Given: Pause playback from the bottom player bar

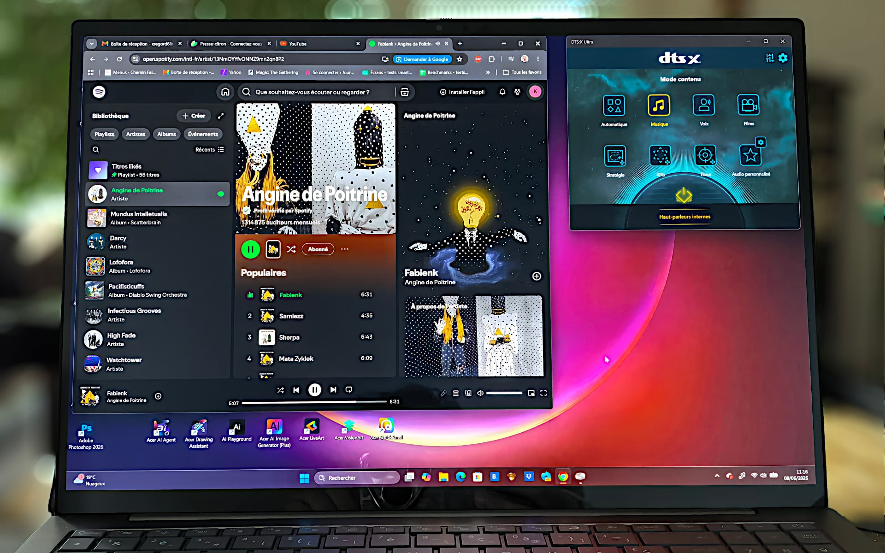Looking at the screenshot, I should click(x=314, y=390).
